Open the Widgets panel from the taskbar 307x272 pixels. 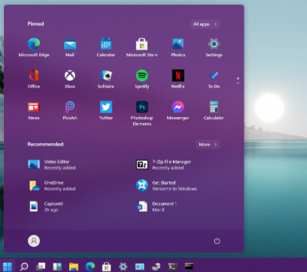coord(57,266)
